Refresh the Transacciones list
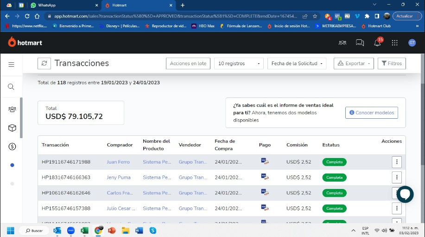This screenshot has height=237, width=425. pos(44,63)
